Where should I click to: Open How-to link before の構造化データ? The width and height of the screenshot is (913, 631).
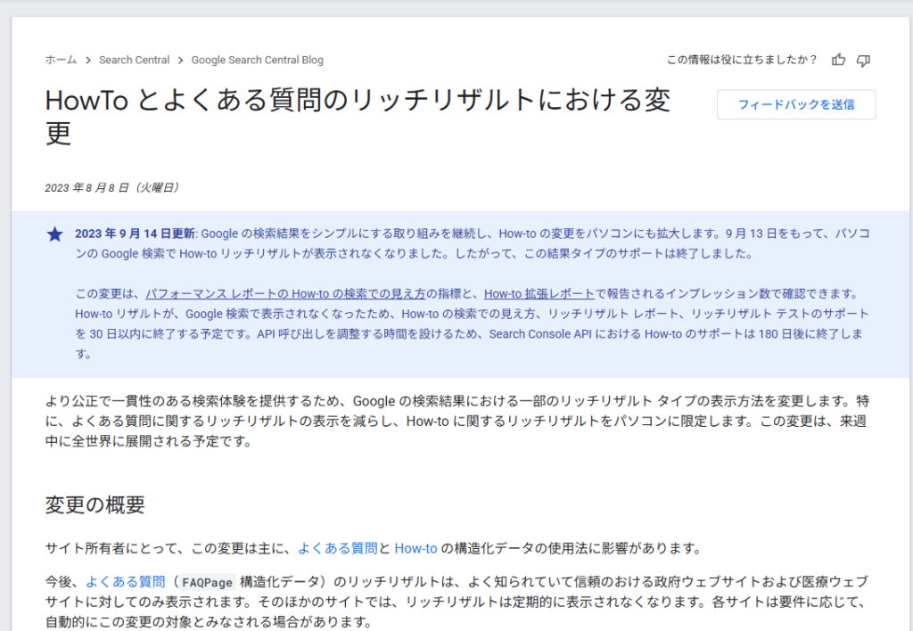click(415, 548)
